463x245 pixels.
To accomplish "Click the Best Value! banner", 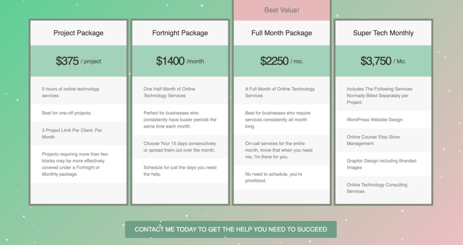I will coord(282,10).
